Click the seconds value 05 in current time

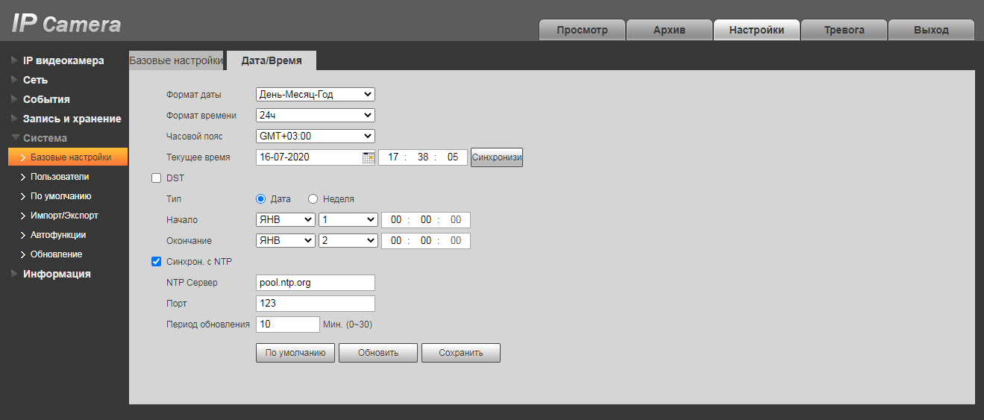tap(453, 157)
